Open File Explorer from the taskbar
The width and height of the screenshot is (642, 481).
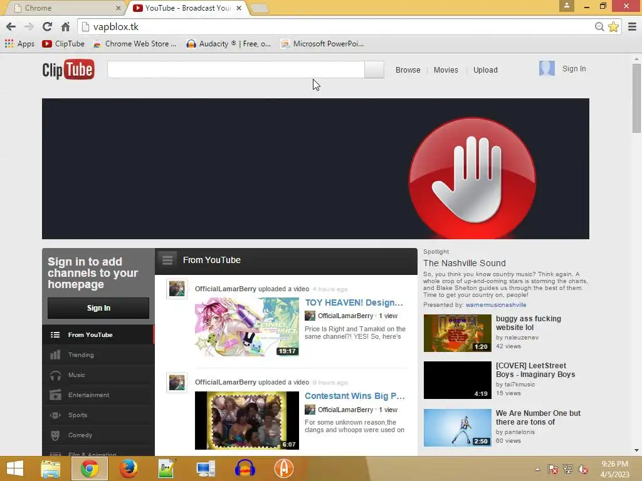pyautogui.click(x=50, y=468)
